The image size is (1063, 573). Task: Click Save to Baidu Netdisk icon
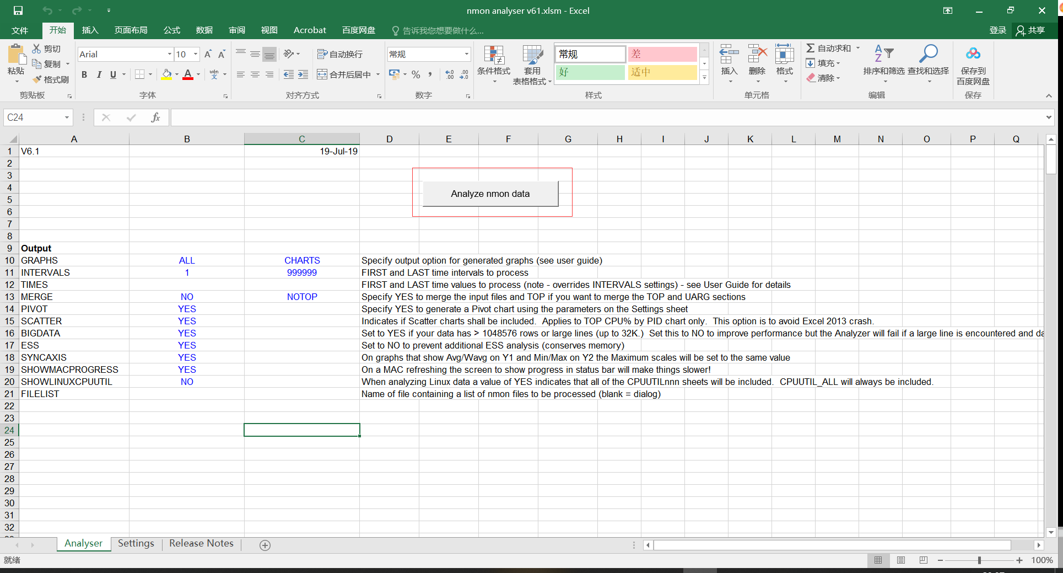[x=973, y=53]
